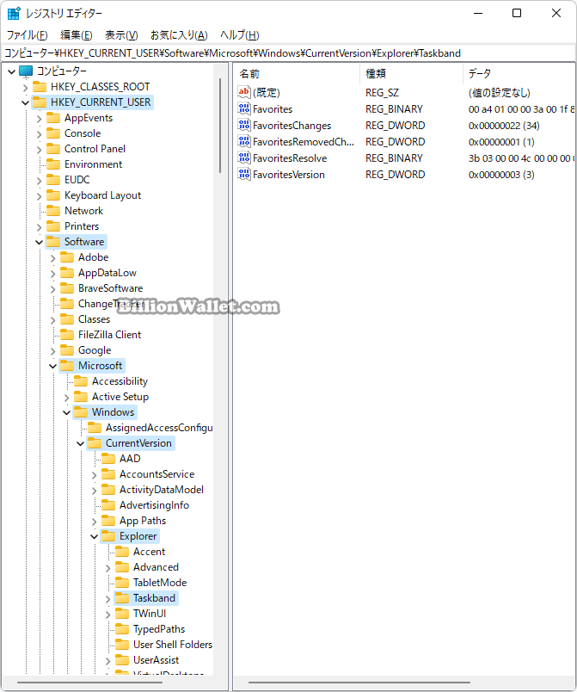Open the ファイル(F) menu
Screen dimensions: 577x692
28,35
